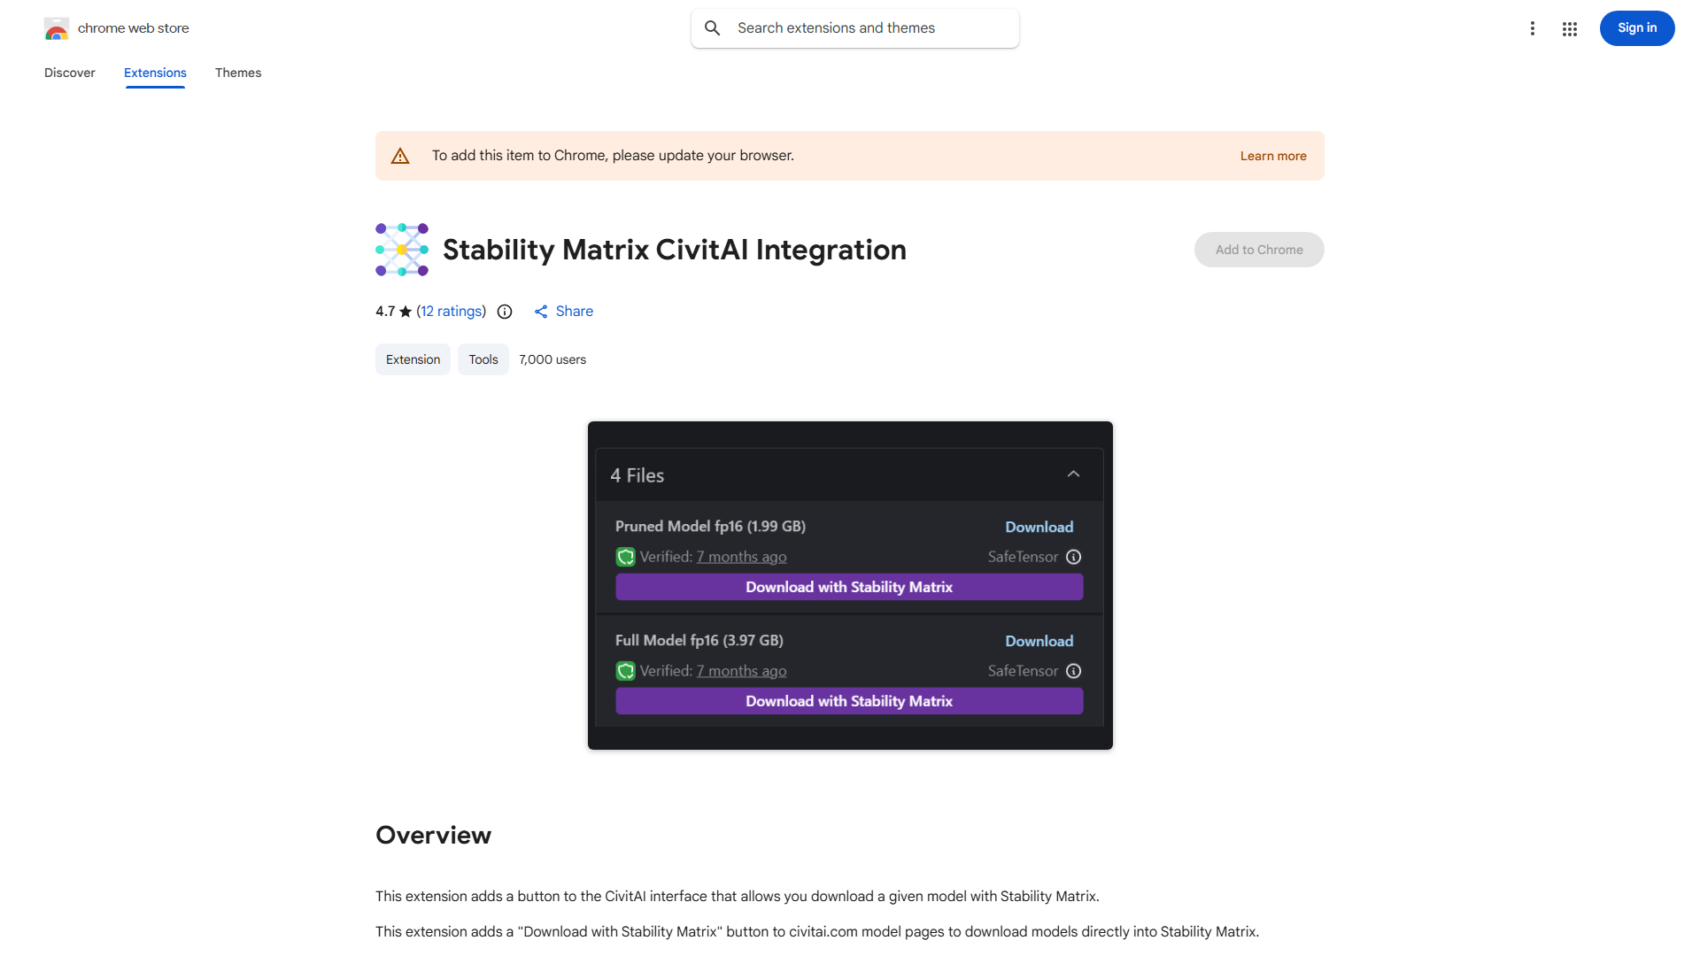1700x956 pixels.
Task: Click the warning triangle in the banner
Action: (x=400, y=155)
